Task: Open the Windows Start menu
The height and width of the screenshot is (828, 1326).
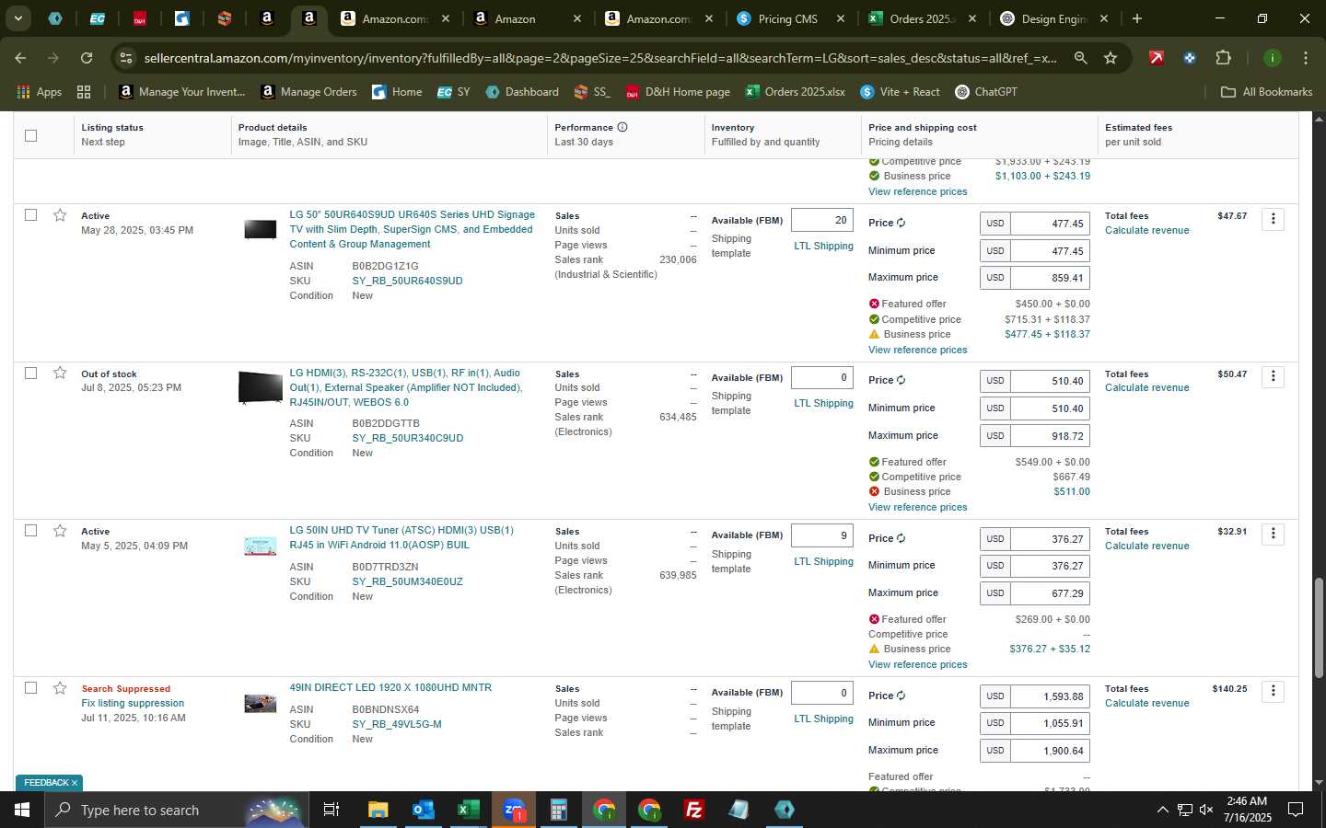Action: [x=21, y=810]
